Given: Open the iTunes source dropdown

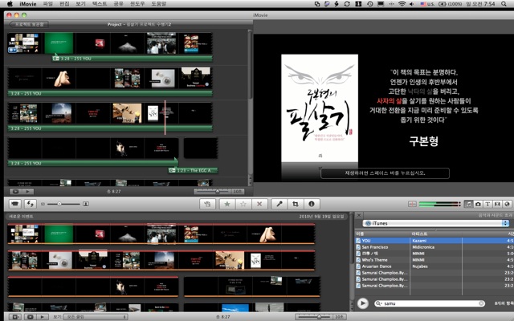Looking at the screenshot, I should pos(436,223).
